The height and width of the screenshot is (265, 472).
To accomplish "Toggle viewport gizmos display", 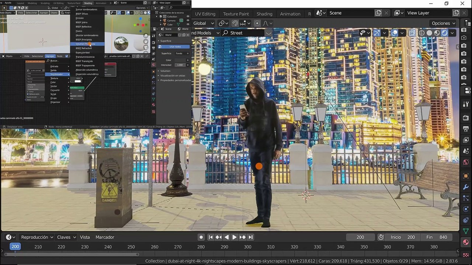I will 376,33.
